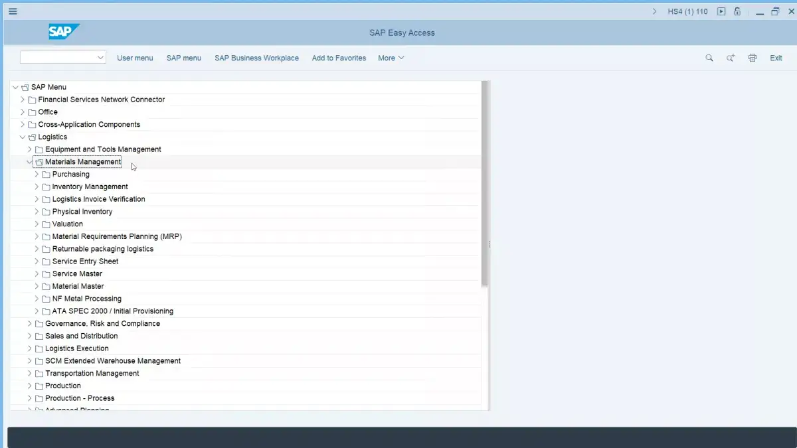Click the Logistics Invoice Verification folder icon
The height and width of the screenshot is (448, 797).
46,199
